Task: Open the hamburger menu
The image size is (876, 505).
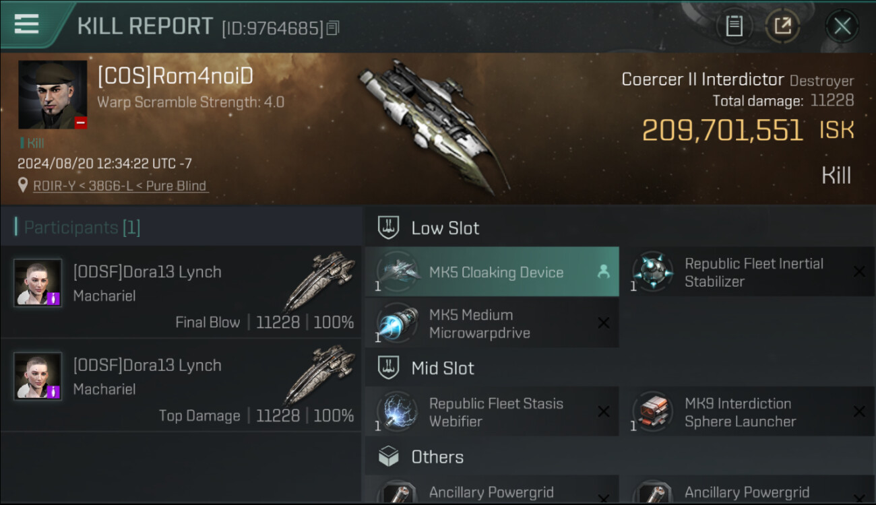Action: [x=26, y=24]
